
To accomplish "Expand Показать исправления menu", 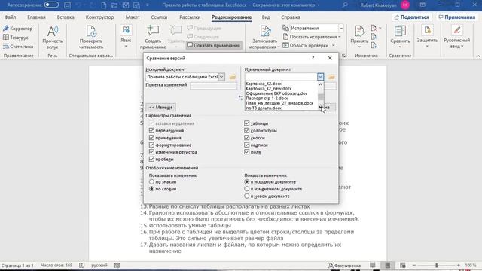I will 312,37.
